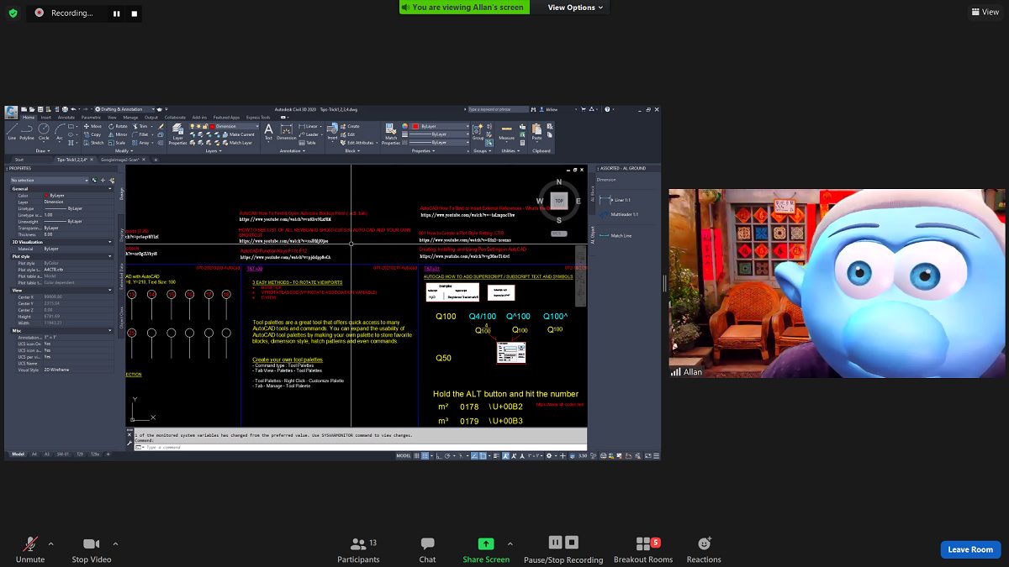This screenshot has height=567, width=1009.
Task: Click the Plot printer icon in Quick Access
Action: [x=65, y=109]
